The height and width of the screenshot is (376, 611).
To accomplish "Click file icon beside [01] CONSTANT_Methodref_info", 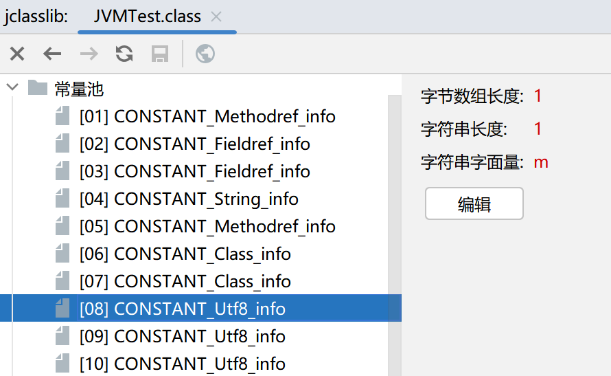I will [62, 116].
